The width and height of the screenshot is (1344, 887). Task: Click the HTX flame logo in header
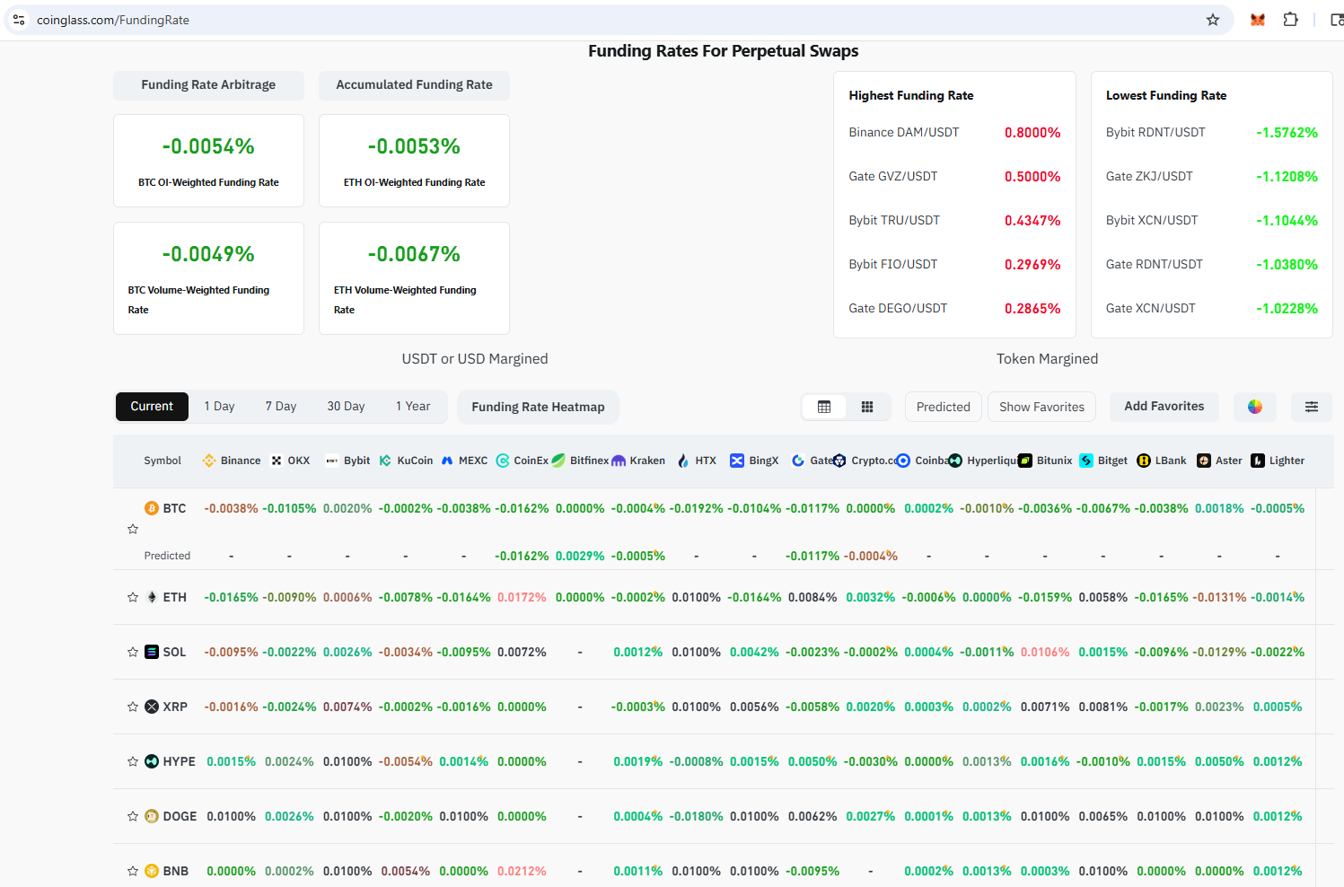pyautogui.click(x=683, y=461)
